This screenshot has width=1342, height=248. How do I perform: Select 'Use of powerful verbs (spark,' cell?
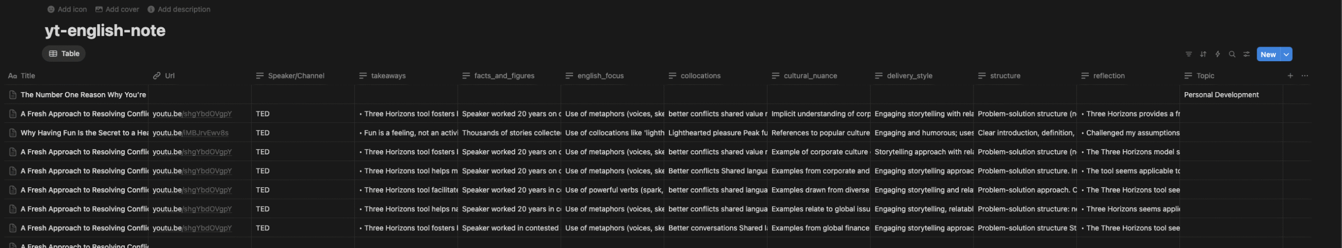pos(612,190)
